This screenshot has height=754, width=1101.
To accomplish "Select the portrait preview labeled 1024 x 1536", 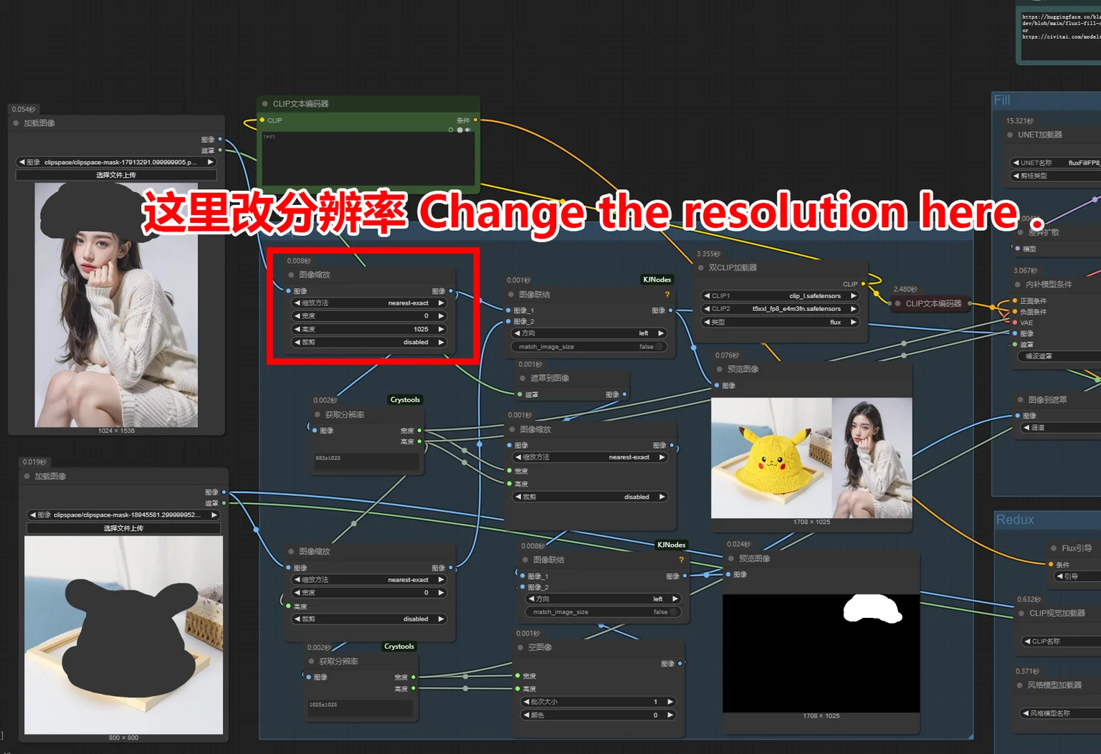I will [x=116, y=305].
